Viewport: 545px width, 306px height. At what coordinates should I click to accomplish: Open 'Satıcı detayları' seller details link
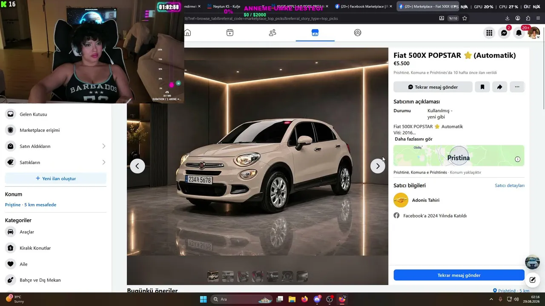tap(510, 185)
